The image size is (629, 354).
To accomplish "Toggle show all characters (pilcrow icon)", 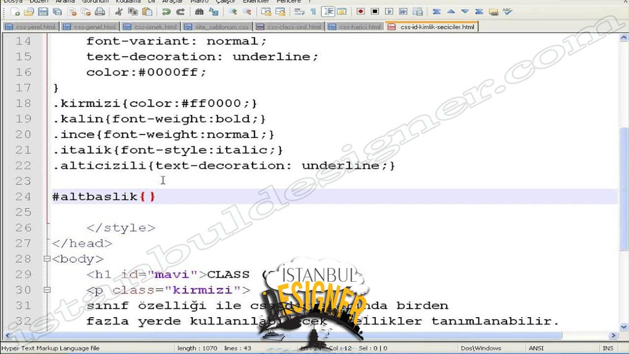I will 313,12.
